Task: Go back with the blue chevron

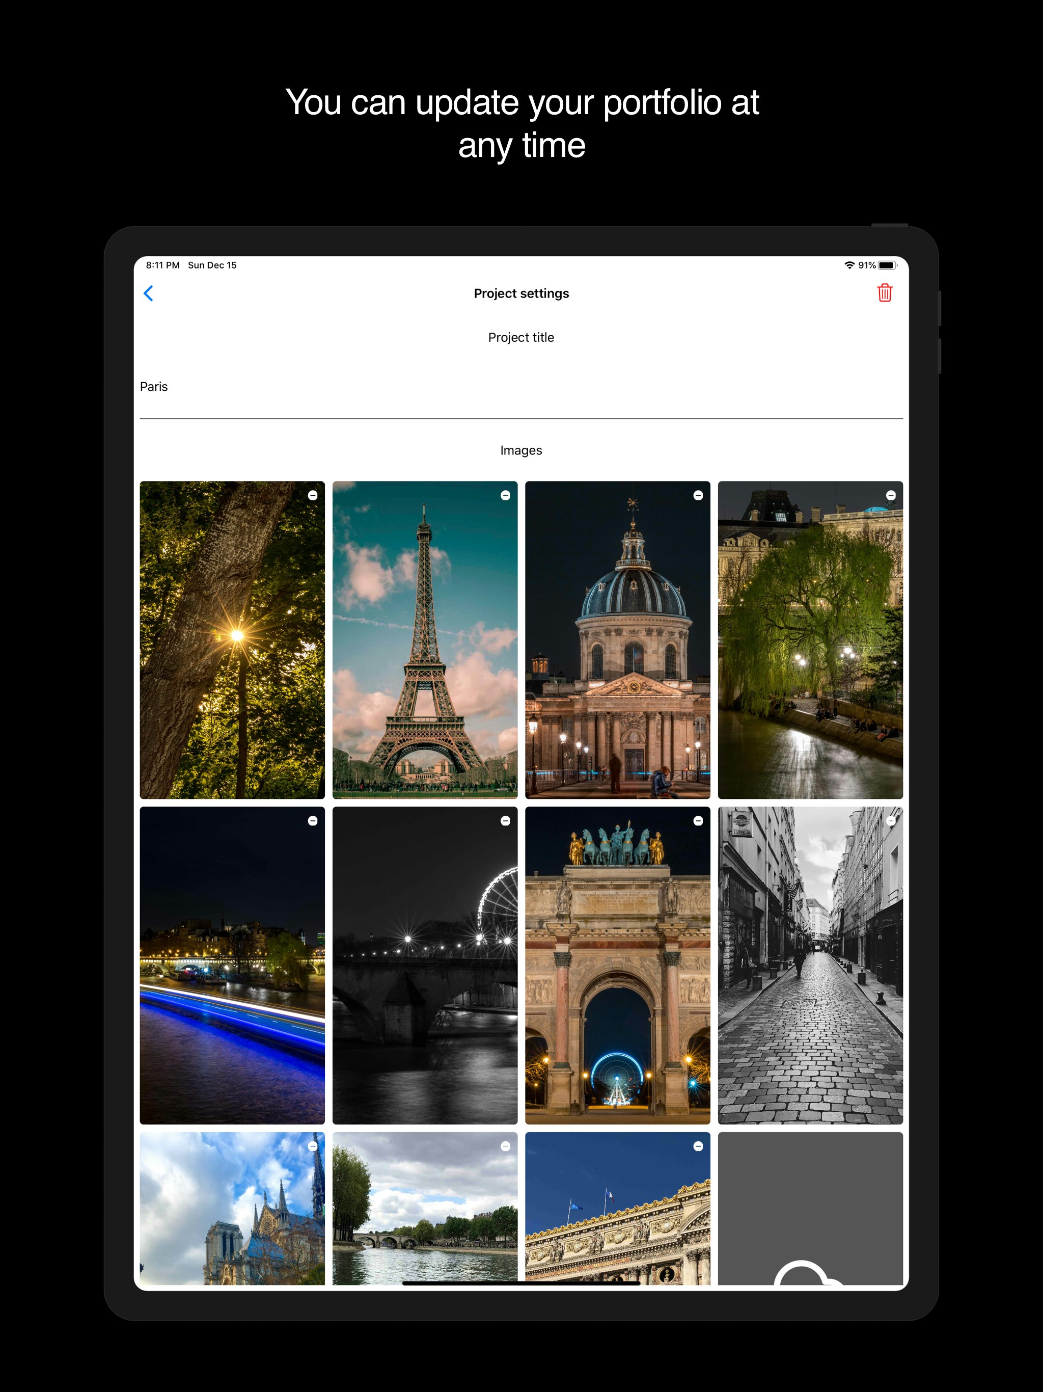Action: (x=150, y=293)
